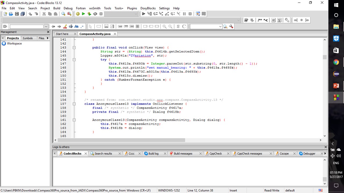
Task: Click the Save file floppy icon
Action: [17, 14]
